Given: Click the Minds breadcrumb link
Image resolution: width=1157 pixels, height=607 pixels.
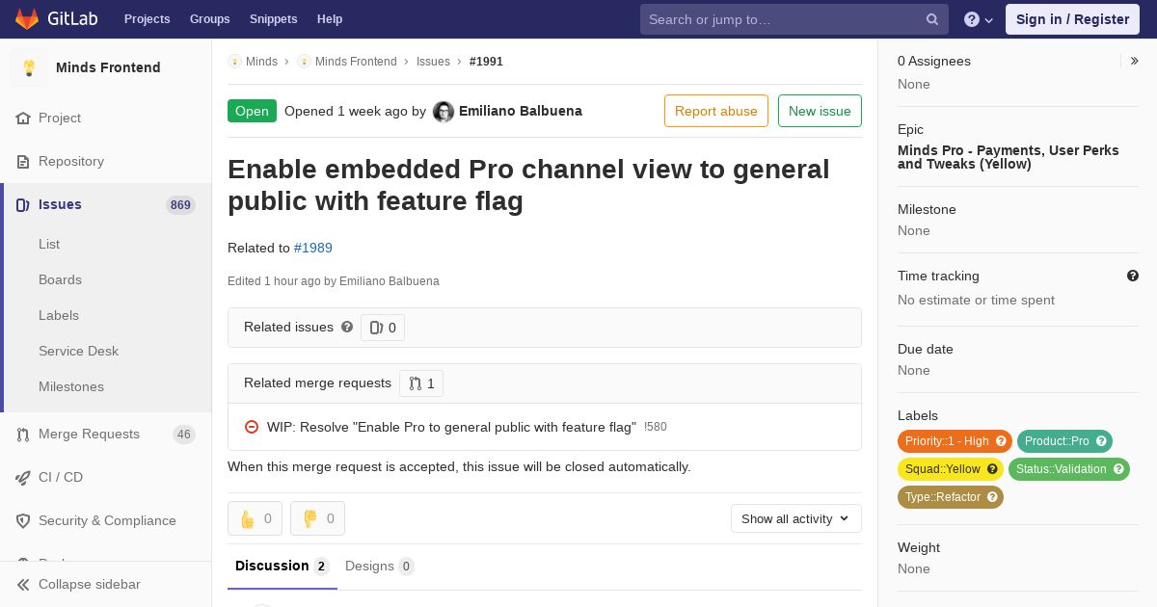Looking at the screenshot, I should 261,61.
